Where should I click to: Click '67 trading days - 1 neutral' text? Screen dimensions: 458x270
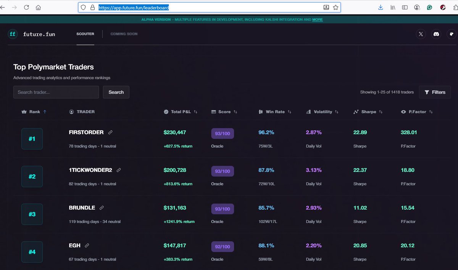pos(92,259)
